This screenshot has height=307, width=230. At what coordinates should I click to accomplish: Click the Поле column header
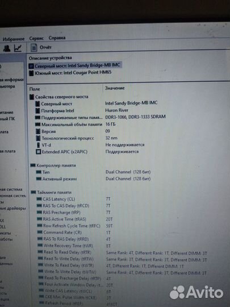pyautogui.click(x=35, y=89)
